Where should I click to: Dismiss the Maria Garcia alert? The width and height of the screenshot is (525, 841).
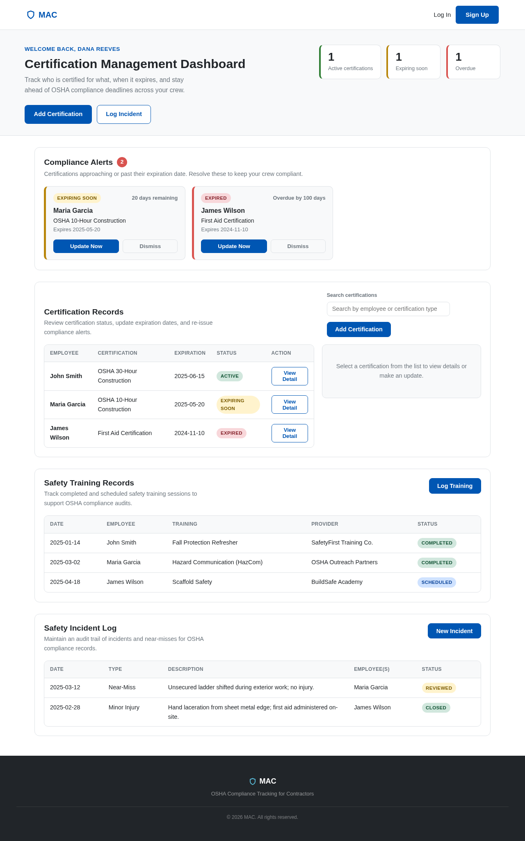point(150,246)
